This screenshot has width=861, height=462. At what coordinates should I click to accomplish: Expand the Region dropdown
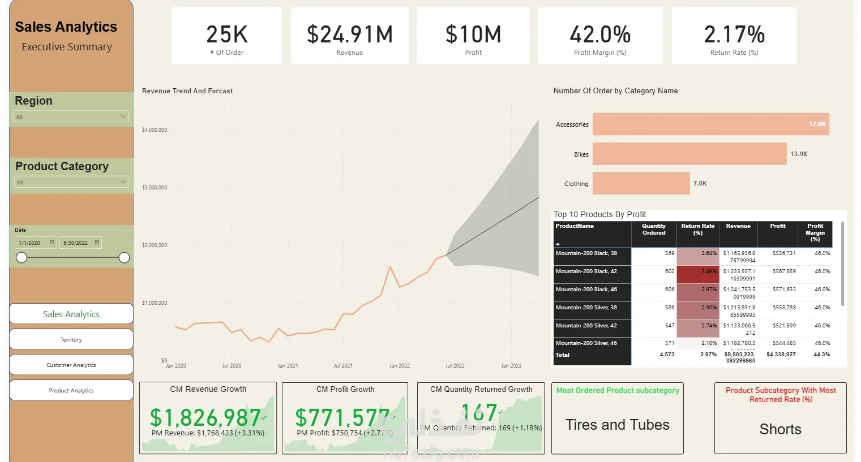71,116
